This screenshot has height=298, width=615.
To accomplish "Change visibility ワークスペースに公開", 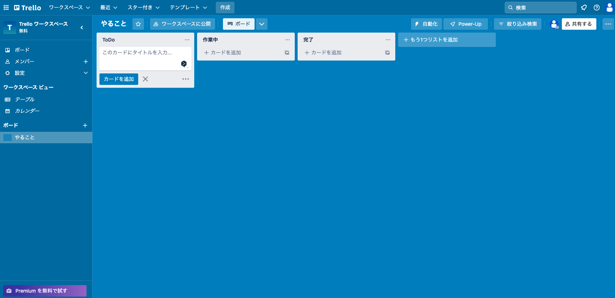I will point(182,24).
